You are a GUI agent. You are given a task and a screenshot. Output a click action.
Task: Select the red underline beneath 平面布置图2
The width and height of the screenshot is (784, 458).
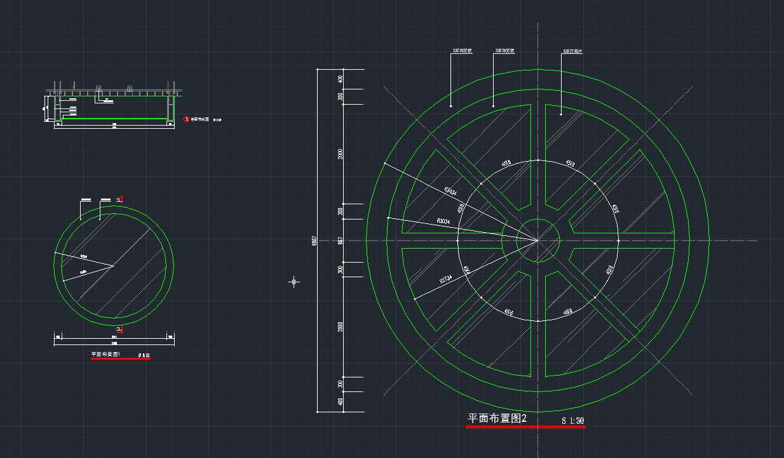(x=525, y=428)
